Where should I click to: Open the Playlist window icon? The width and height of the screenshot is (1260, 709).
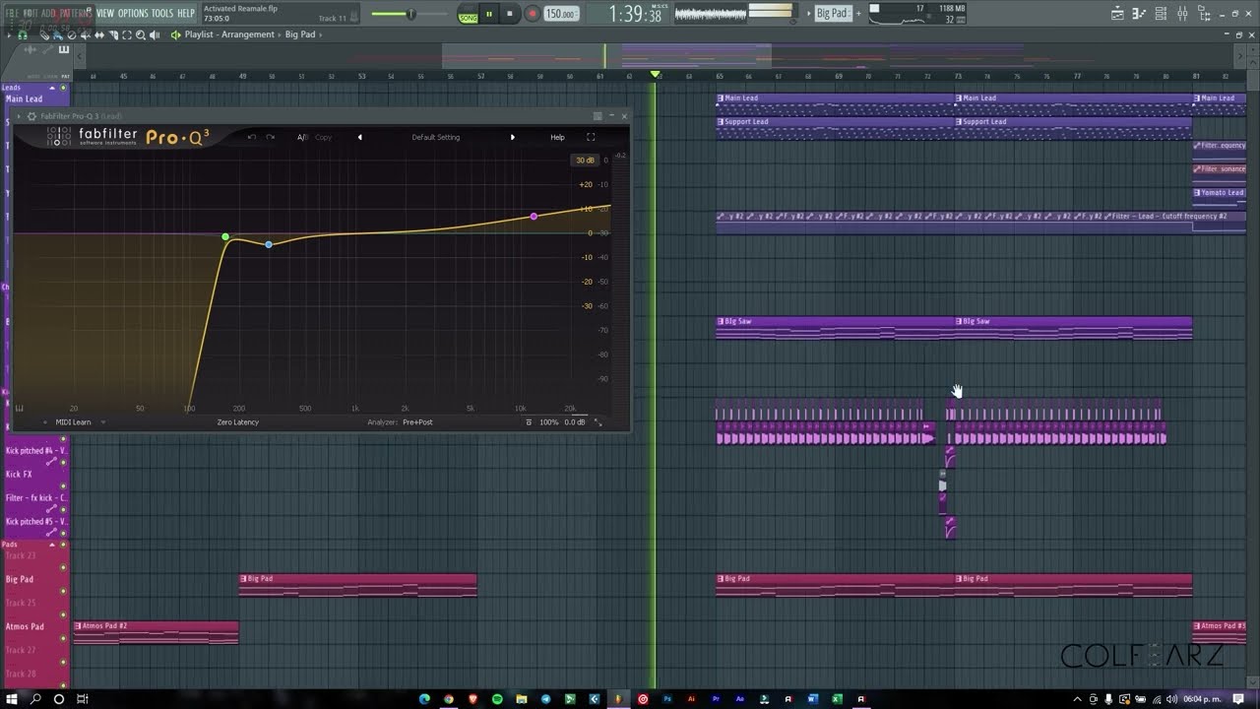[1117, 14]
